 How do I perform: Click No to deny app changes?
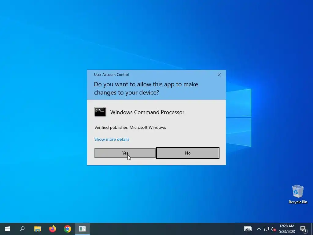pyautogui.click(x=188, y=153)
